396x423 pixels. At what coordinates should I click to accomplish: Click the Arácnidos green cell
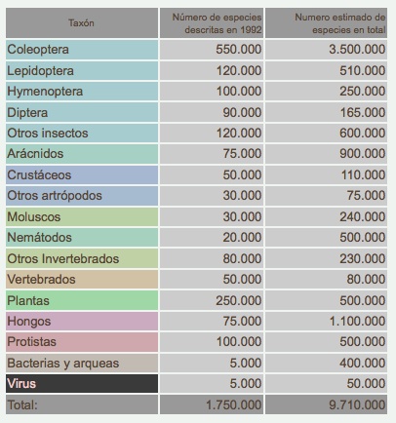pos(82,154)
